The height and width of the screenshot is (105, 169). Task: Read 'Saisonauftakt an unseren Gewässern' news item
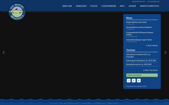click(x=139, y=27)
